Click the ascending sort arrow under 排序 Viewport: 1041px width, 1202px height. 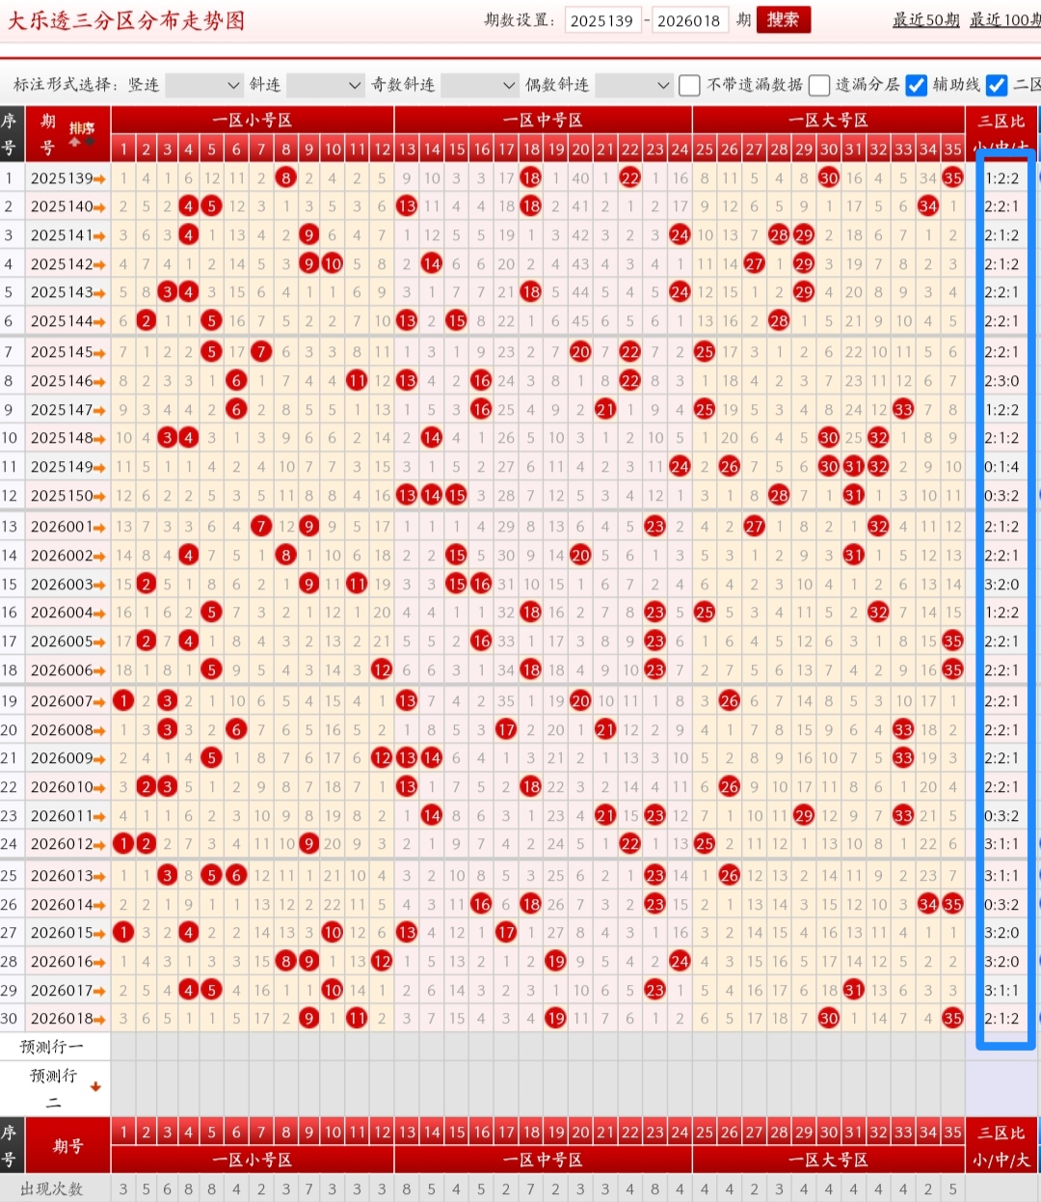(x=74, y=143)
